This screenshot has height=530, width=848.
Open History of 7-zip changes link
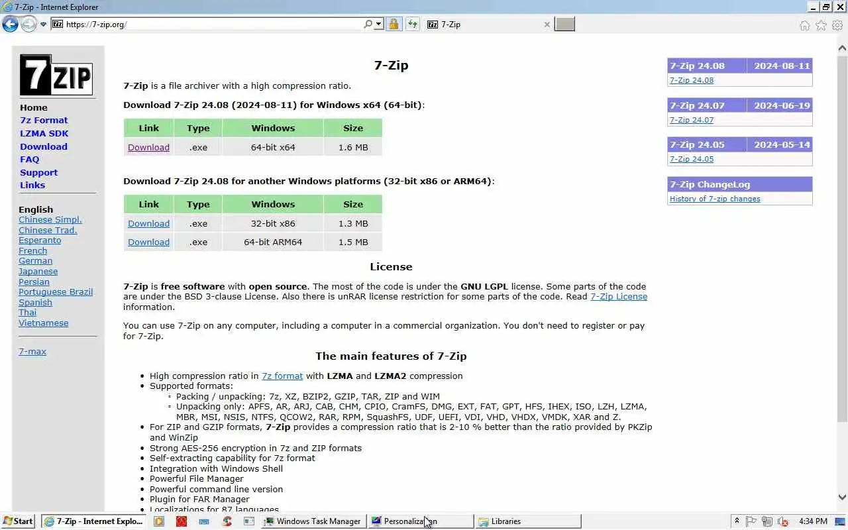click(715, 199)
